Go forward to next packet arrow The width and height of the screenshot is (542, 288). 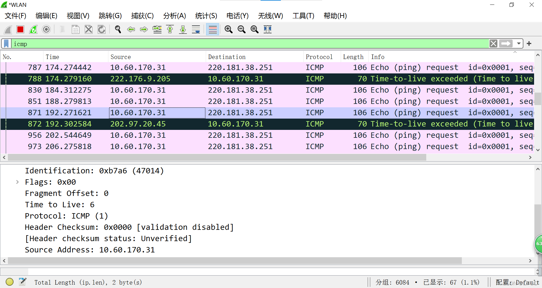point(144,29)
